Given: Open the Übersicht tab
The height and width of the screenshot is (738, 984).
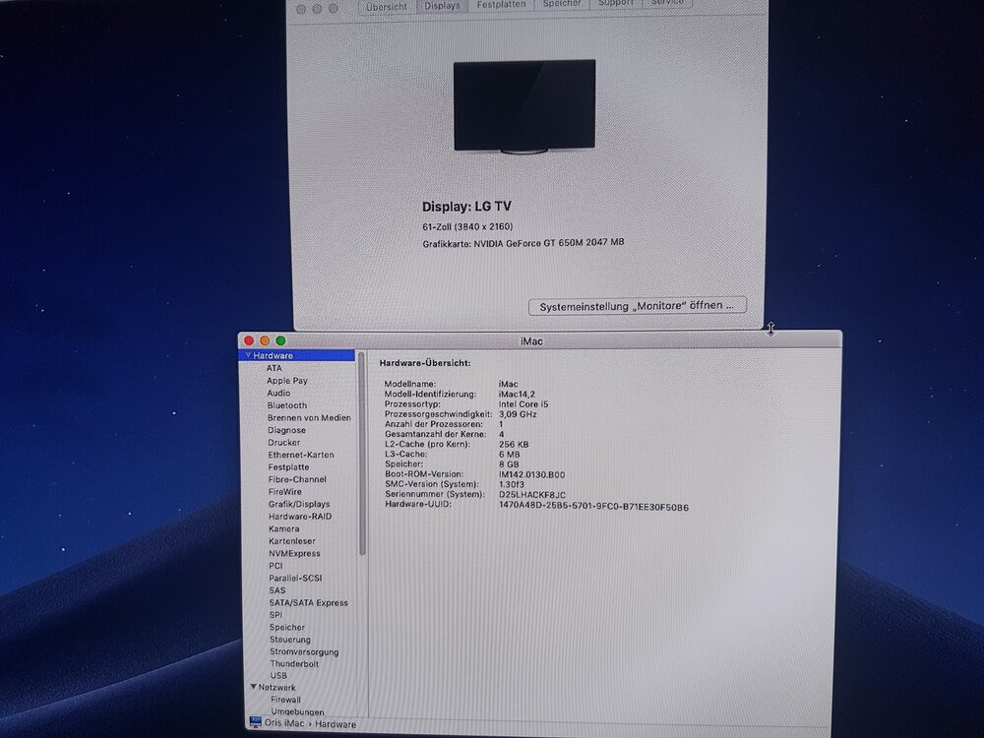Looking at the screenshot, I should [x=387, y=5].
